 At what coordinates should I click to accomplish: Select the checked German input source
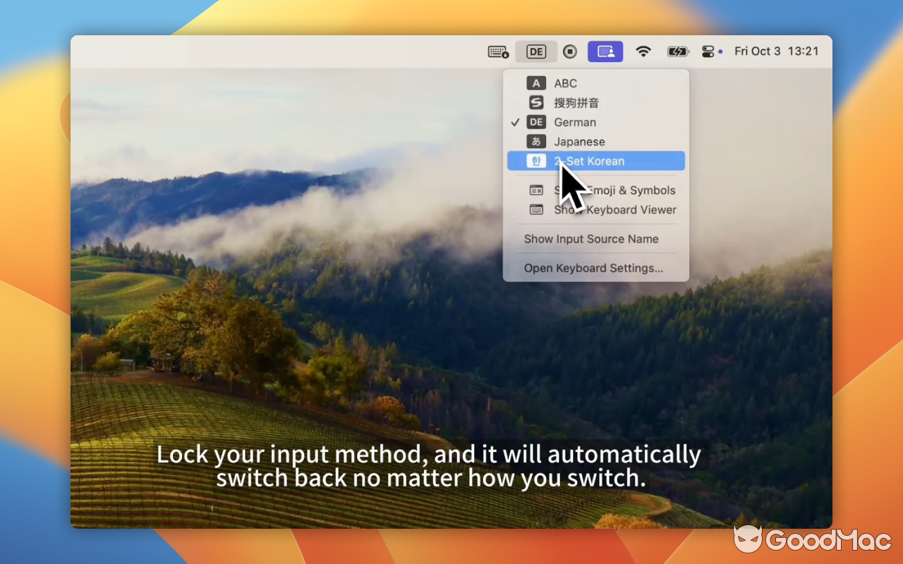click(x=575, y=122)
